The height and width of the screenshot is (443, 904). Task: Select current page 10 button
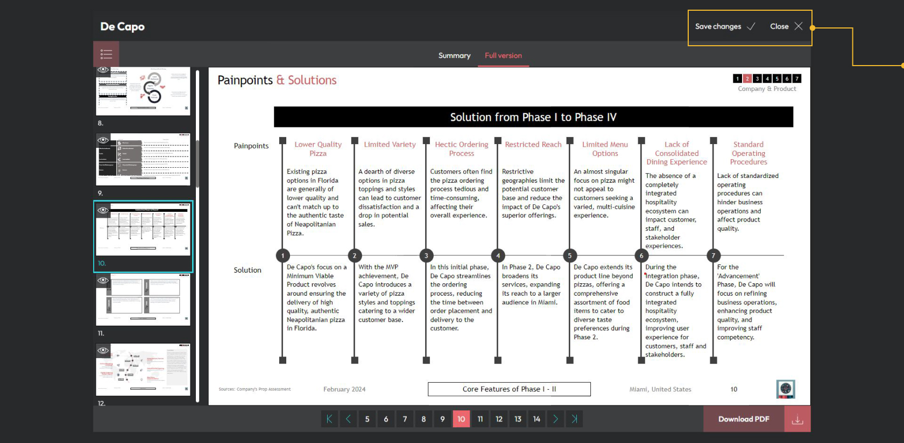click(461, 419)
